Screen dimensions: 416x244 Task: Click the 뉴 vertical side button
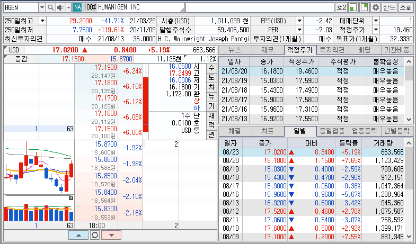(211, 96)
